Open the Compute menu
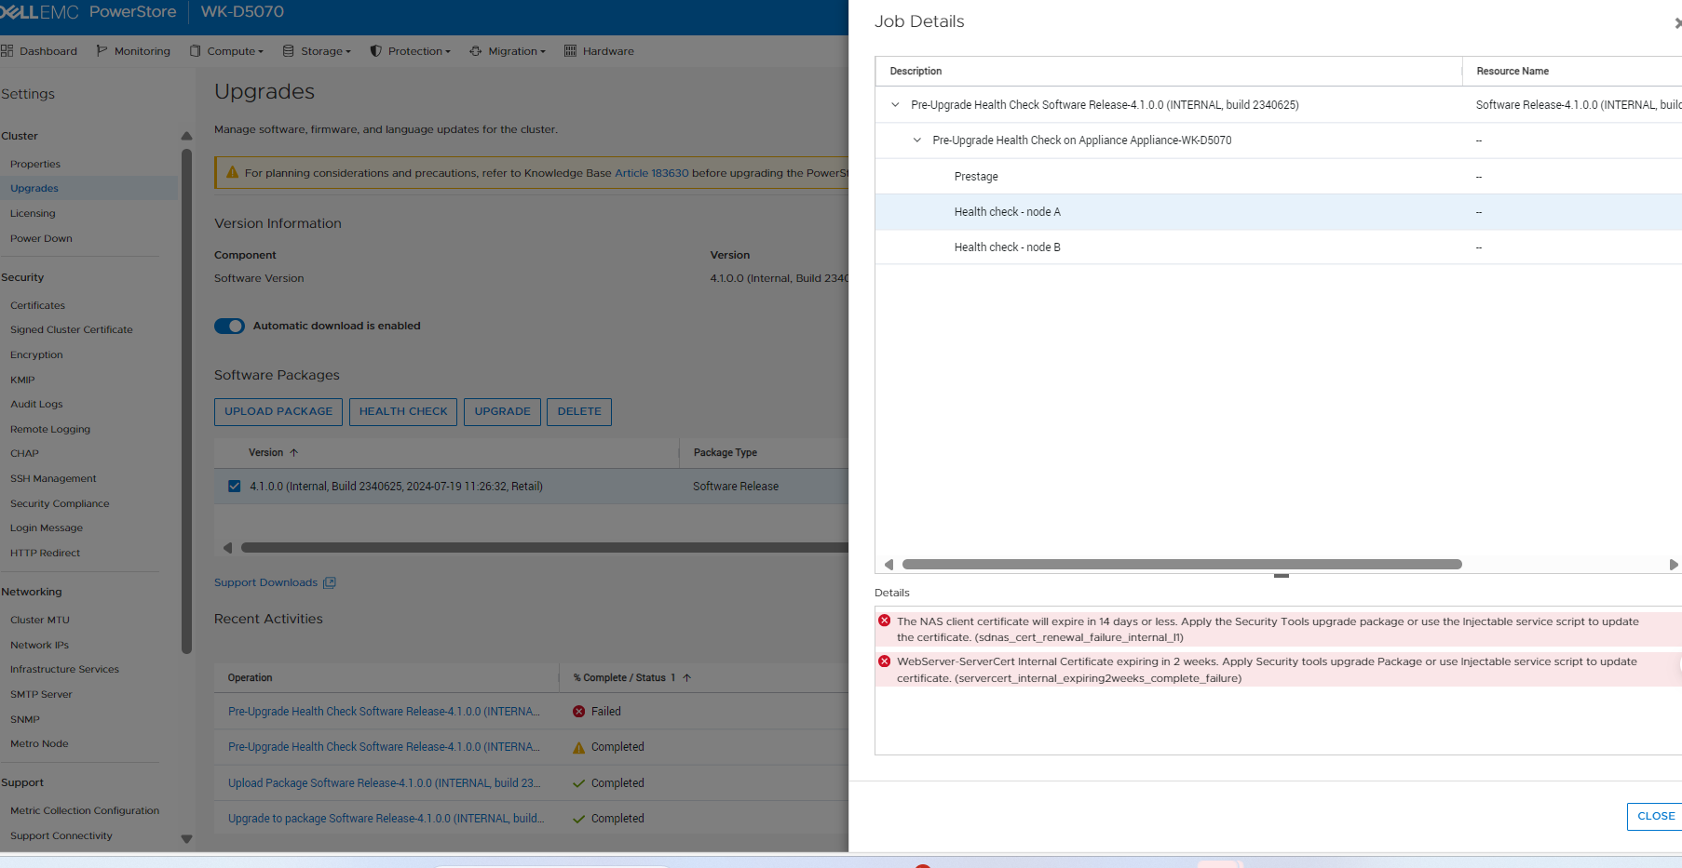This screenshot has width=1682, height=868. tap(226, 50)
